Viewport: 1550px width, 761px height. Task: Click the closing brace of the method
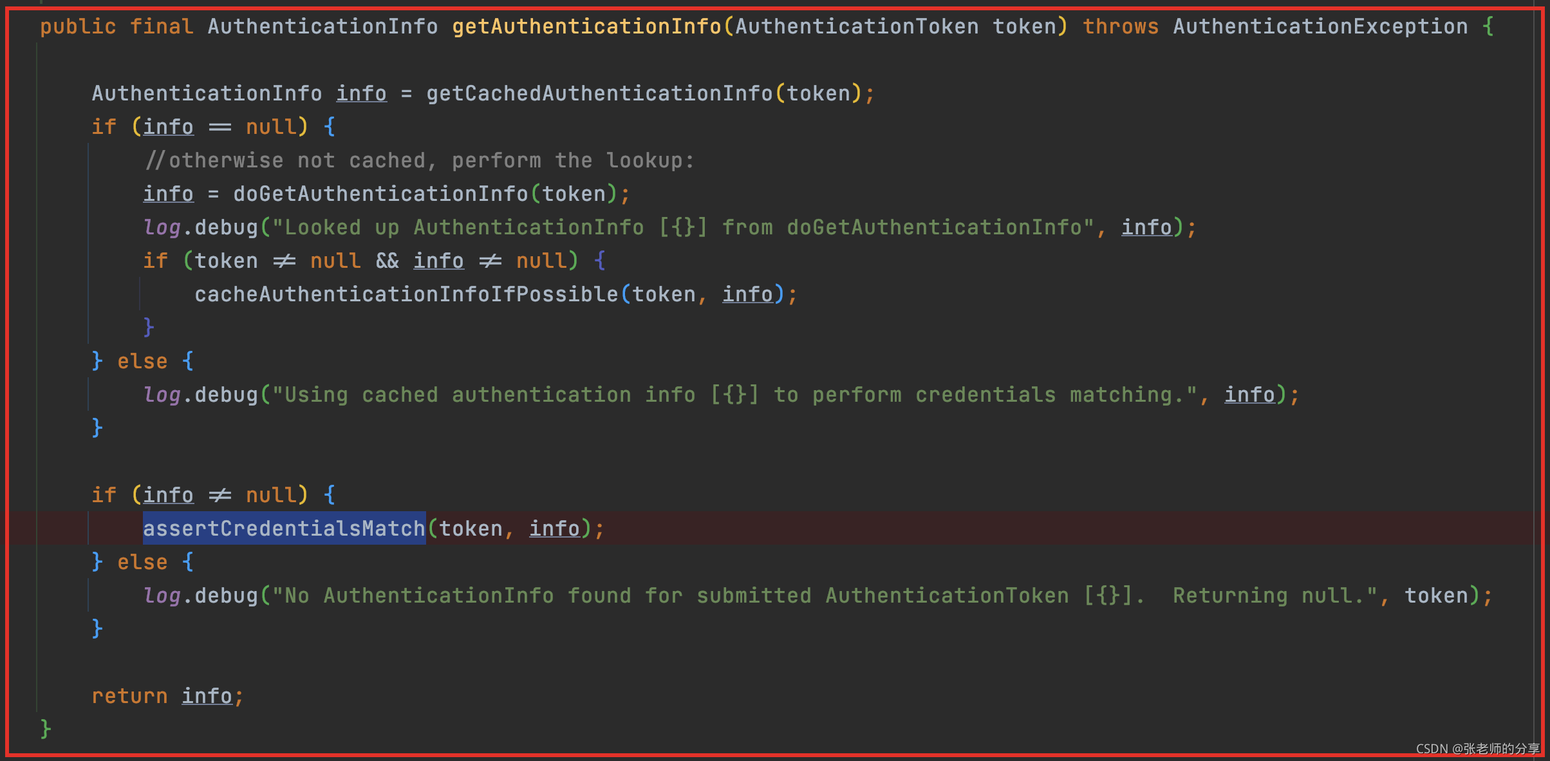point(46,729)
